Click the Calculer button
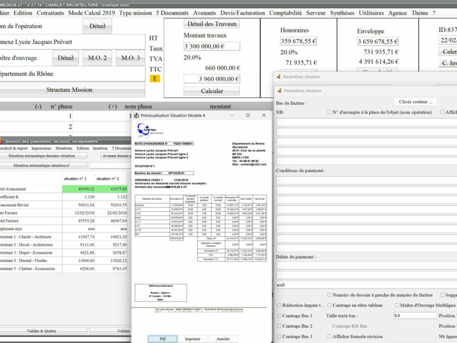The width and height of the screenshot is (457, 343). pos(212,91)
